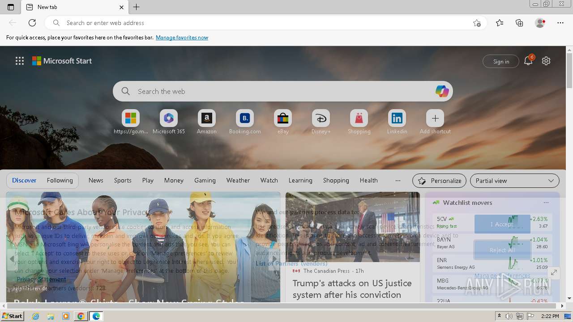Open the Privacy Statement link
The width and height of the screenshot is (573, 322).
pos(41,279)
